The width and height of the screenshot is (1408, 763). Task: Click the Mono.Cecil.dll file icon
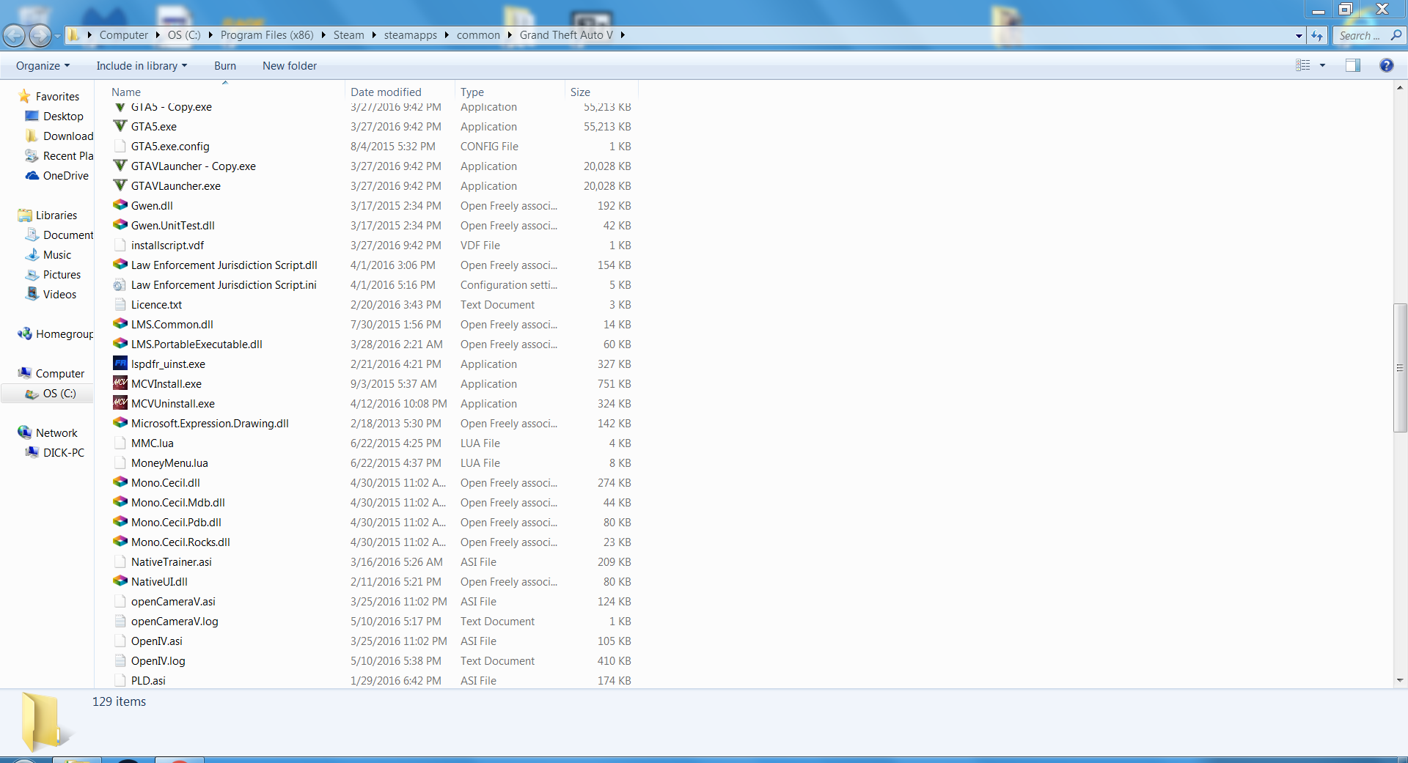point(120,482)
